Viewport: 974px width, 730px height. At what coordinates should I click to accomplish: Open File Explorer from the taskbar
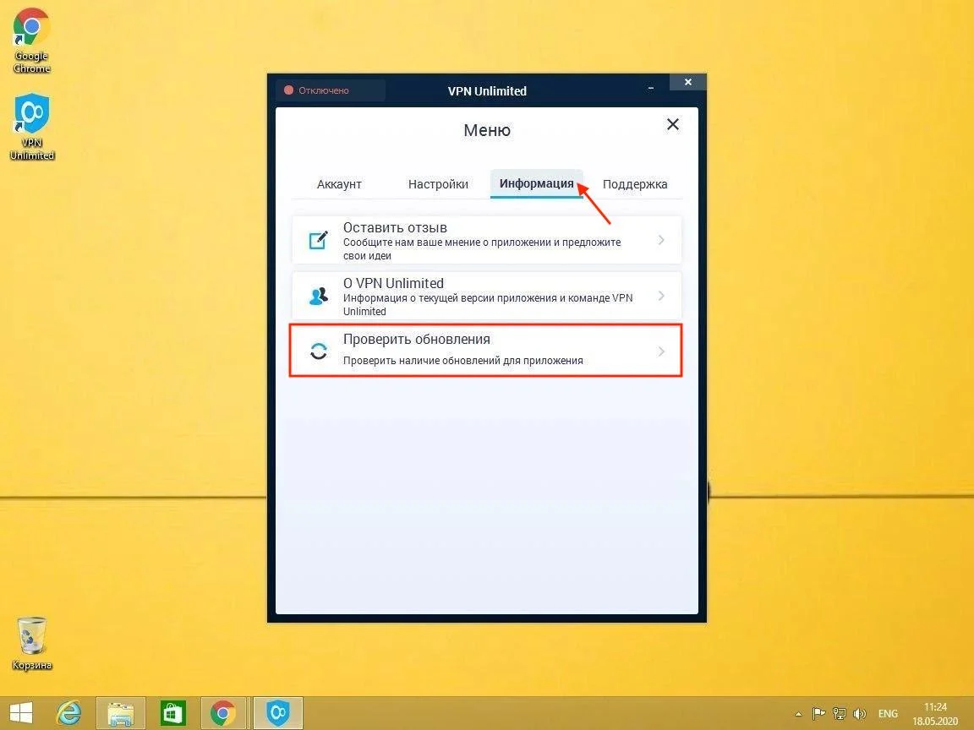121,713
